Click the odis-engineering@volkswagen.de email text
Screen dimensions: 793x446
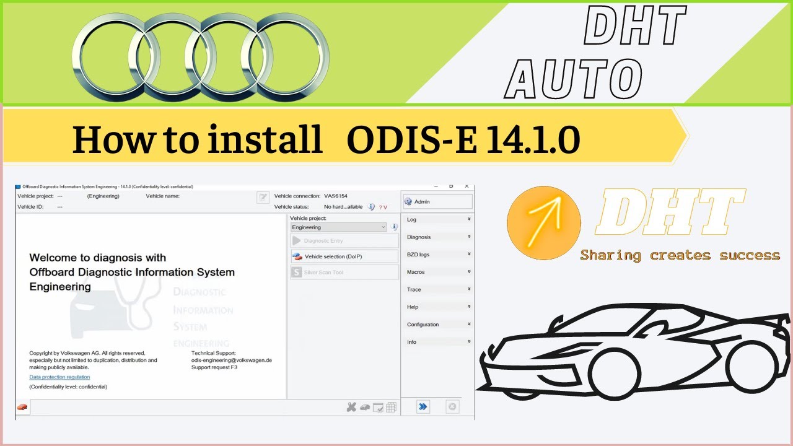click(x=232, y=360)
